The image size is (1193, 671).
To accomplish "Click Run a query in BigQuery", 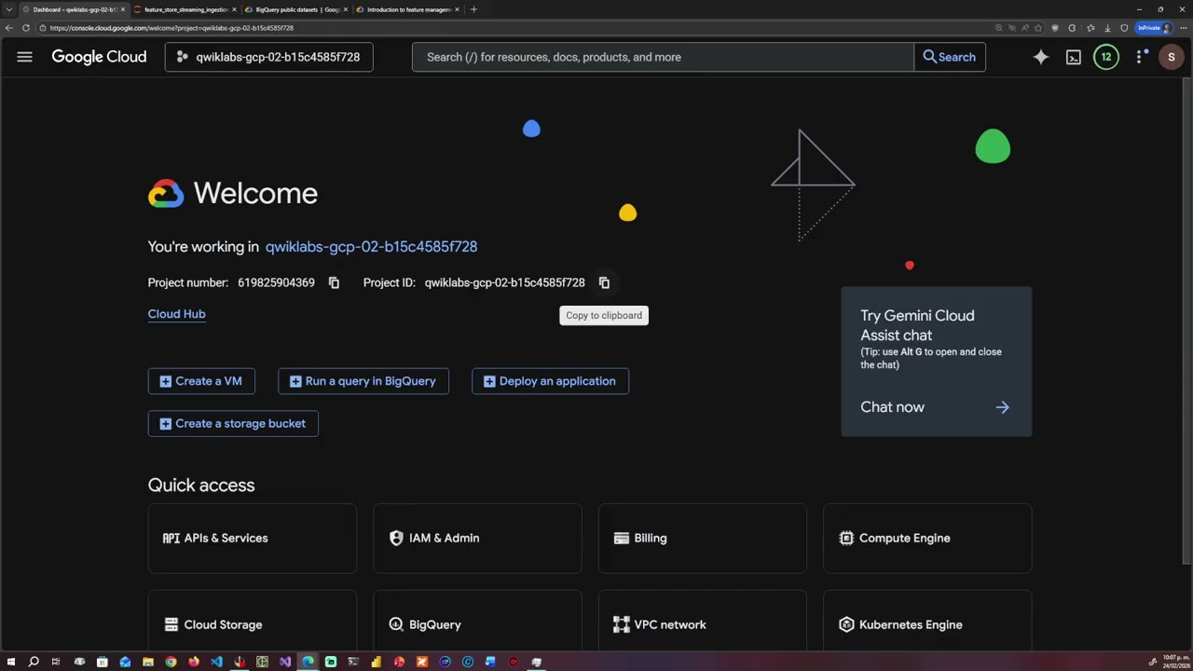I will click(x=363, y=381).
